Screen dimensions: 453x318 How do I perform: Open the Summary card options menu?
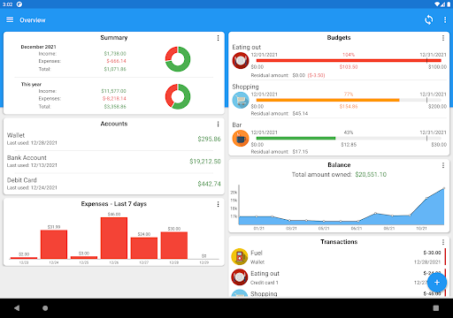tap(218, 38)
